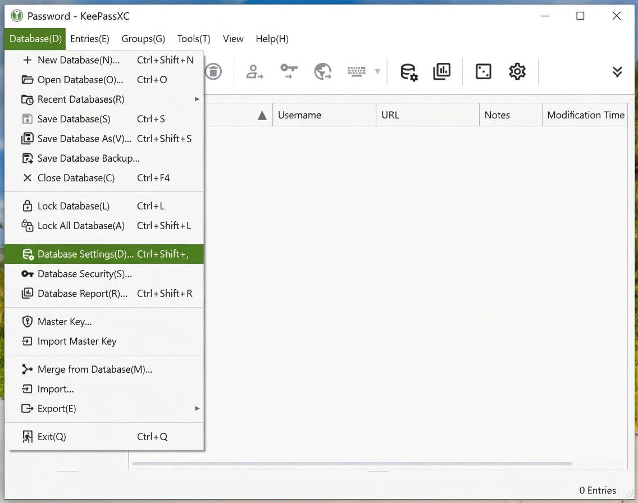The height and width of the screenshot is (503, 638).
Task: Open the Entries(E) menu
Action: coord(89,39)
